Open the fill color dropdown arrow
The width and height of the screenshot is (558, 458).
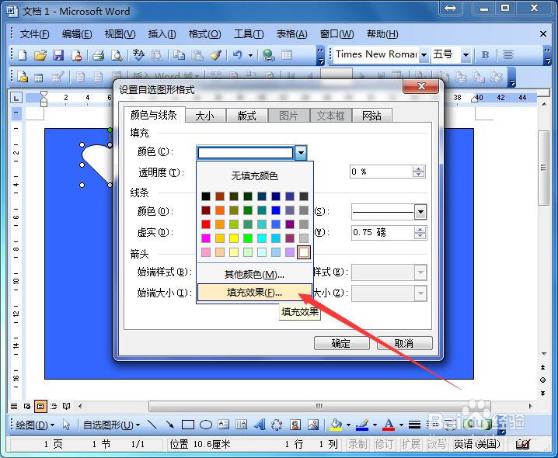[x=301, y=153]
